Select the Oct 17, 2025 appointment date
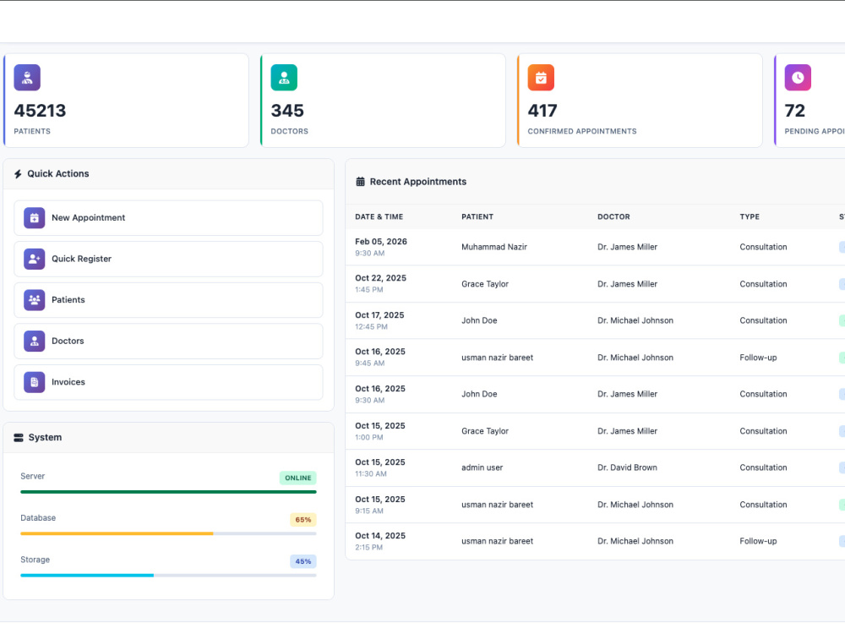This screenshot has width=845, height=634. tap(379, 315)
